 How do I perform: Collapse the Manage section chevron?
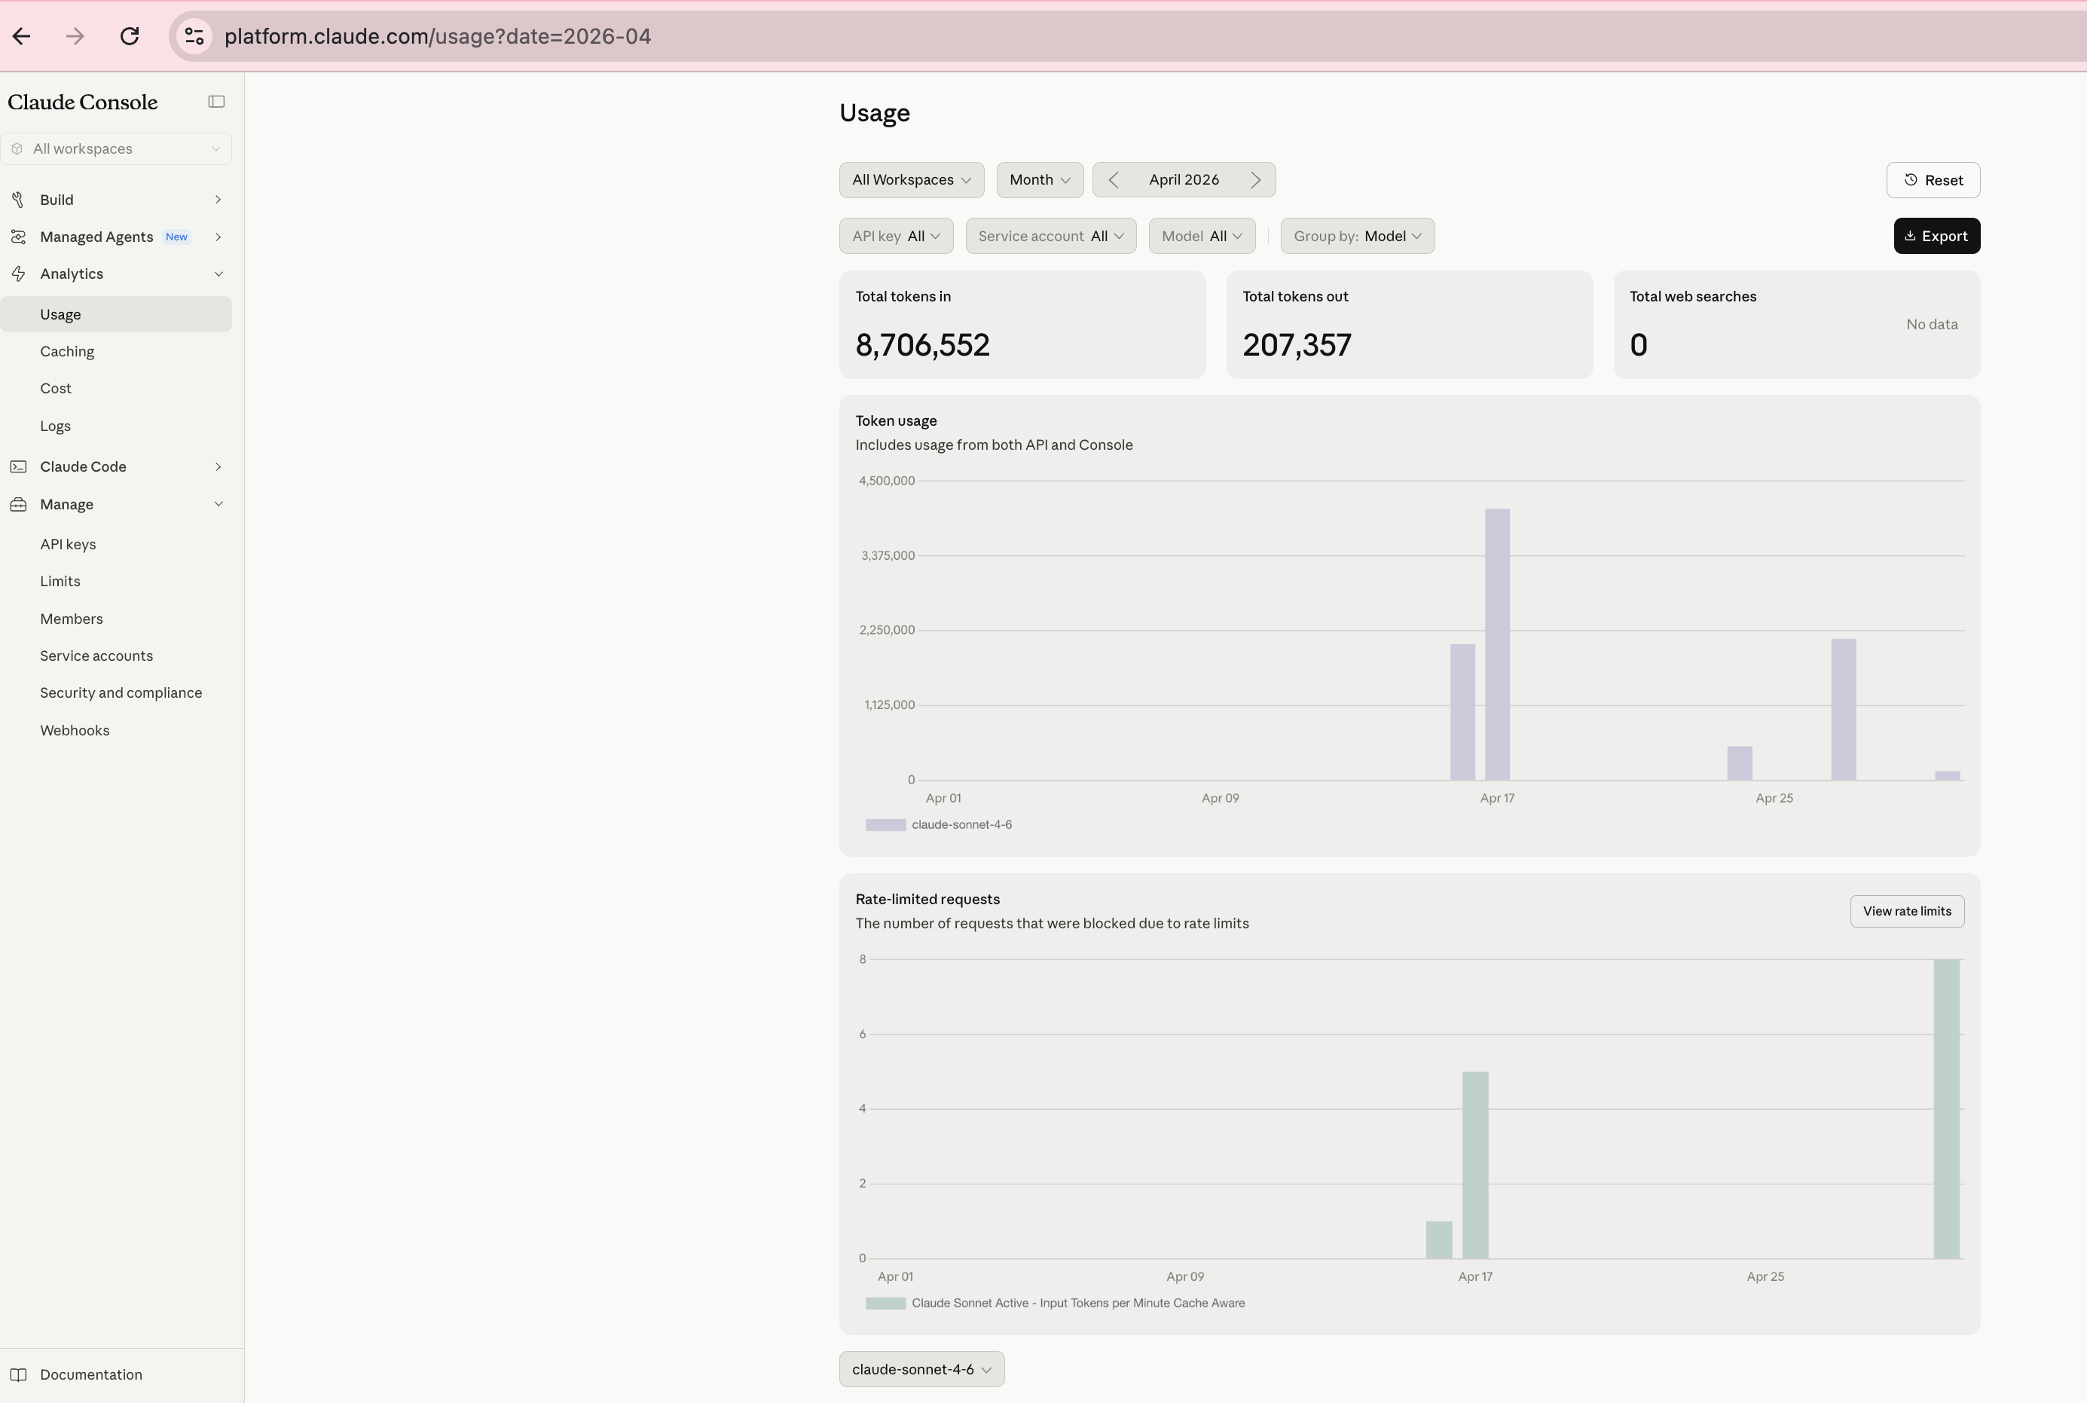click(x=218, y=505)
